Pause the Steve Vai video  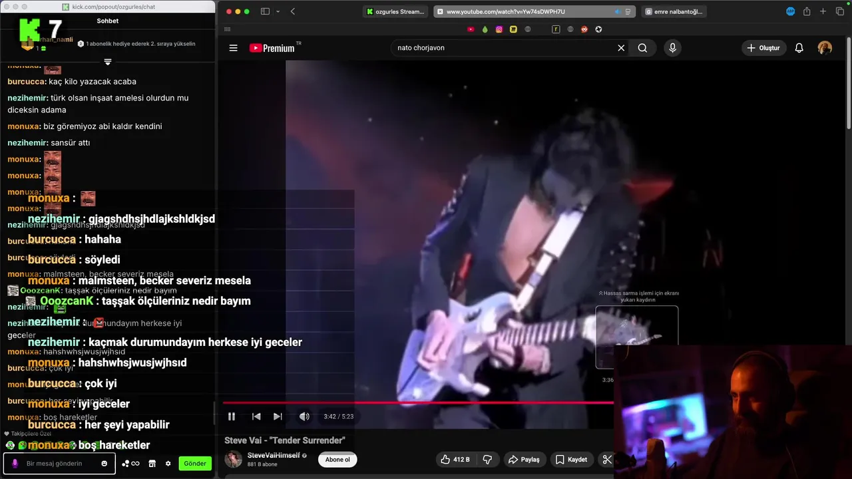(232, 416)
